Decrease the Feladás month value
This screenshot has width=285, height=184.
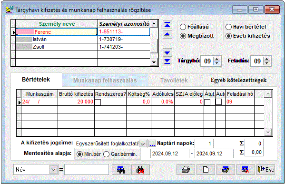(266, 63)
